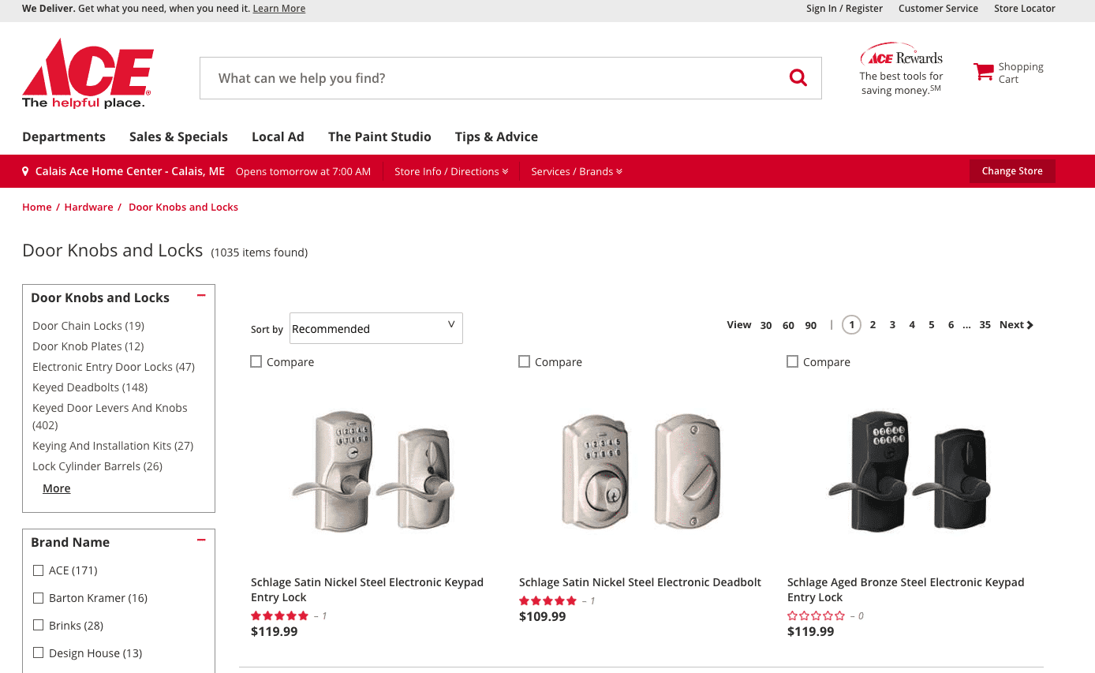View 30 items per page

point(766,325)
